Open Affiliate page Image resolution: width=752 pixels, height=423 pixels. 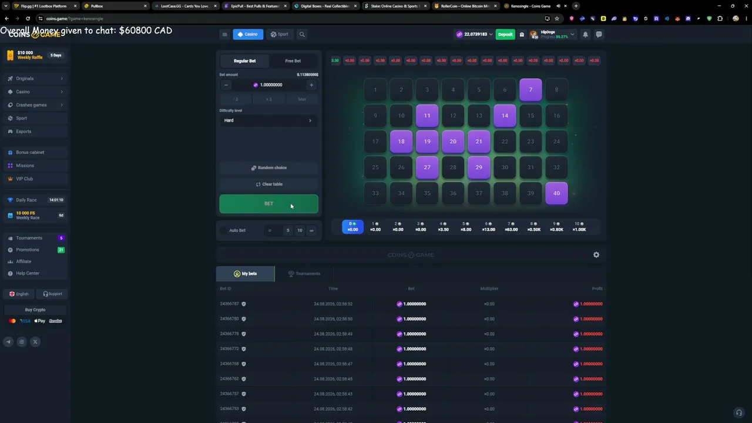click(x=35, y=261)
